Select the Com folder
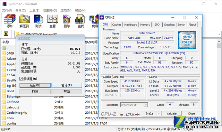This screenshot has width=222, height=132. coord(8,118)
